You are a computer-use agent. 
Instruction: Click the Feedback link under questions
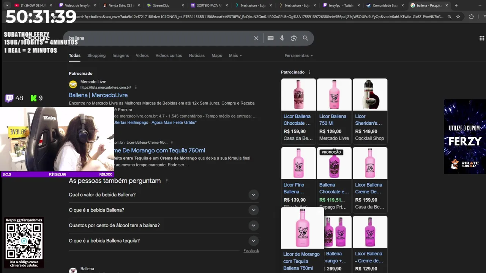[251, 251]
